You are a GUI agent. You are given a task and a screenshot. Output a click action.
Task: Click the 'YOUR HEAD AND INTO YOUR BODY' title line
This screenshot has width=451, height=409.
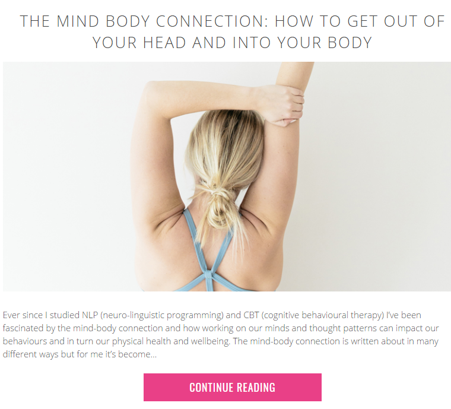pos(233,43)
